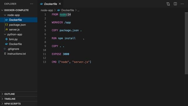
Task: Click 'package.json' text on line 5
Action: (x=69, y=30)
